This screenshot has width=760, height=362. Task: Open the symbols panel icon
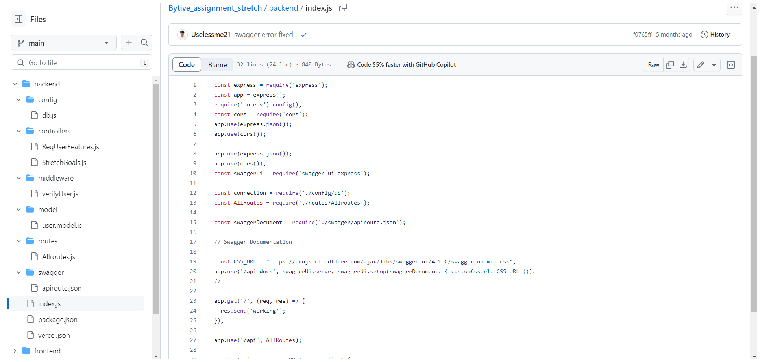(731, 65)
